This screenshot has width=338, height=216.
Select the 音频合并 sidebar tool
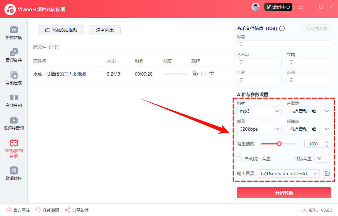click(14, 55)
